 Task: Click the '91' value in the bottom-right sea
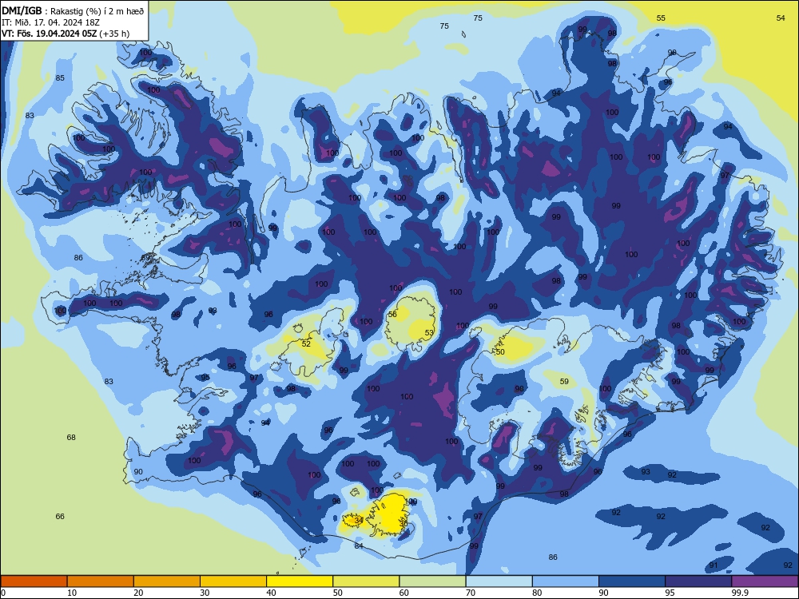714,565
